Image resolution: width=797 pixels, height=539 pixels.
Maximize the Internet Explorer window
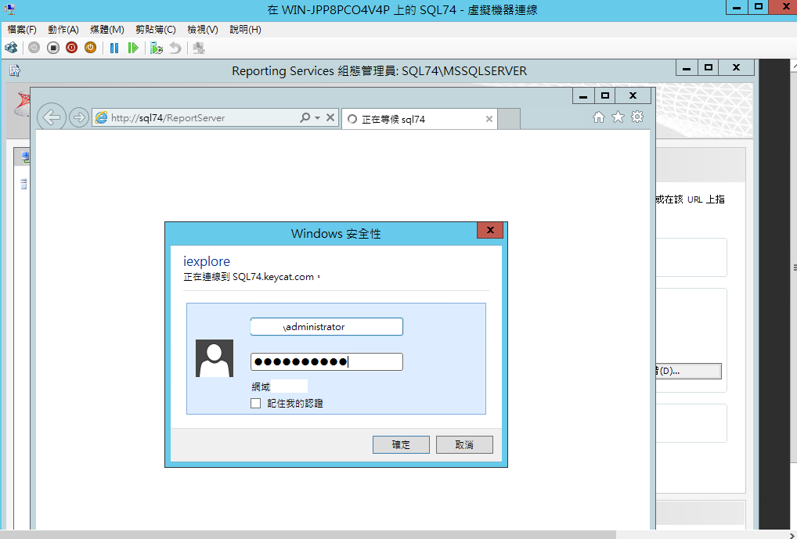coord(605,95)
